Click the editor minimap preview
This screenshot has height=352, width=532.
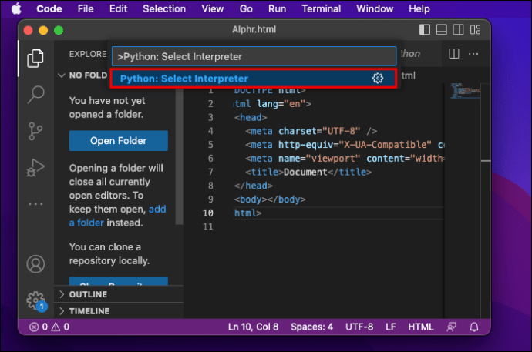(x=465, y=91)
